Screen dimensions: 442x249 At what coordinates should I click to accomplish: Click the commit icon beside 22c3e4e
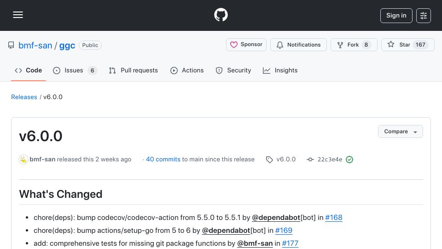(x=310, y=160)
